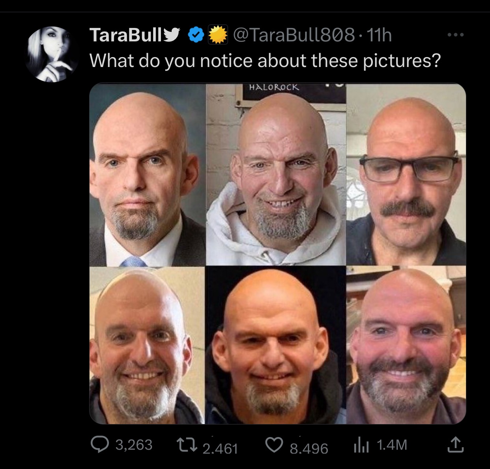Open photo of man wearing glasses and mustache
Viewport: 490px width, 469px height.
coord(406,175)
